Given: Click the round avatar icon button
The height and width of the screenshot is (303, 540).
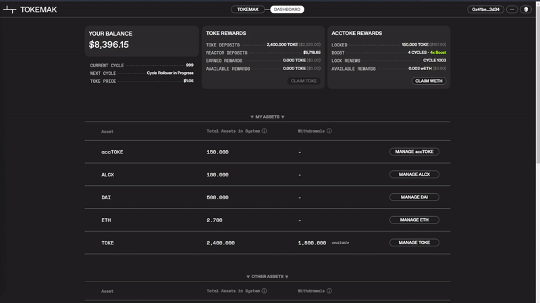Looking at the screenshot, I should [x=526, y=9].
